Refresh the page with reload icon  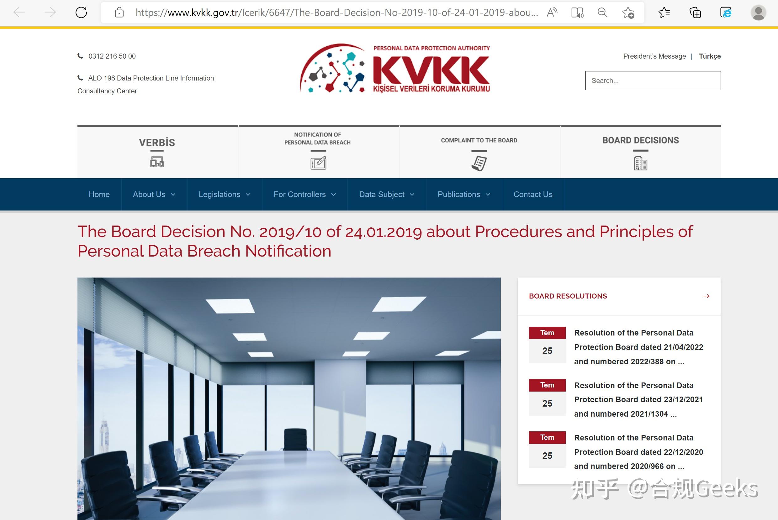point(81,13)
